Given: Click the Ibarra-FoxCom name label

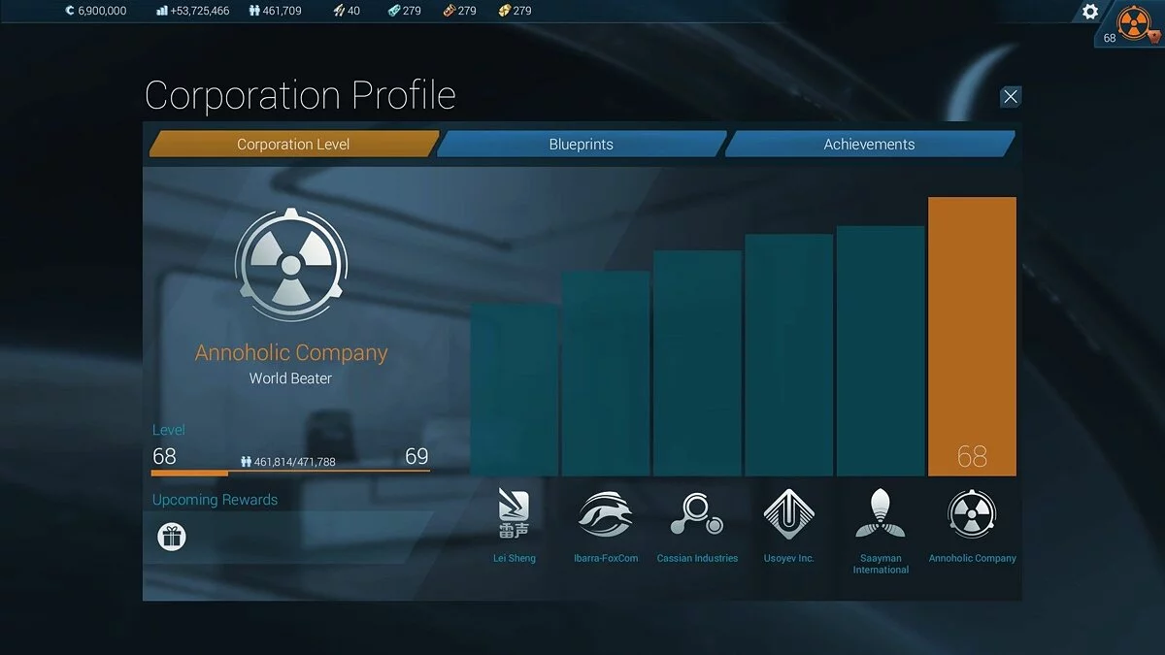Looking at the screenshot, I should click(x=606, y=558).
